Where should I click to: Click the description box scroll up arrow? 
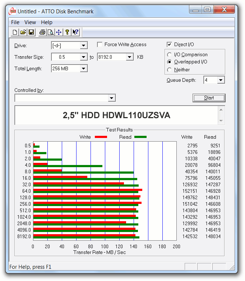[x=221, y=110]
